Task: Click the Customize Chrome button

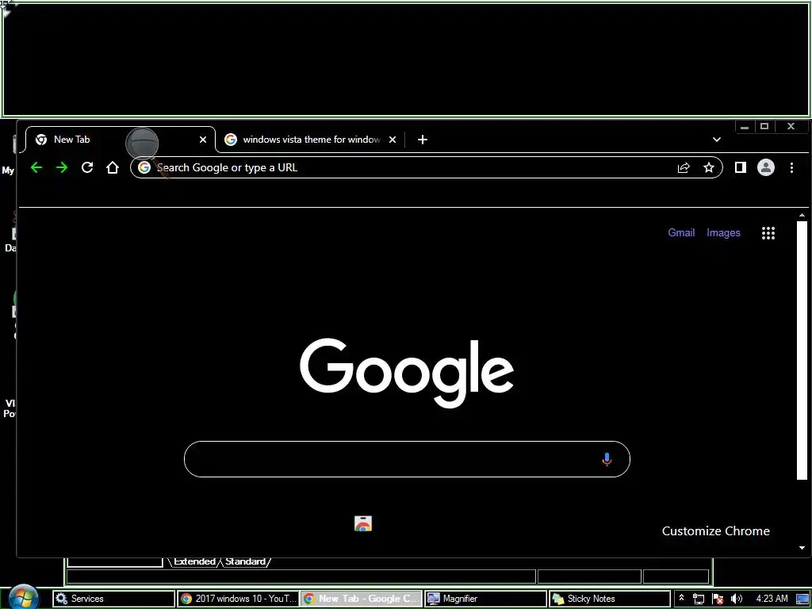Action: pyautogui.click(x=716, y=530)
